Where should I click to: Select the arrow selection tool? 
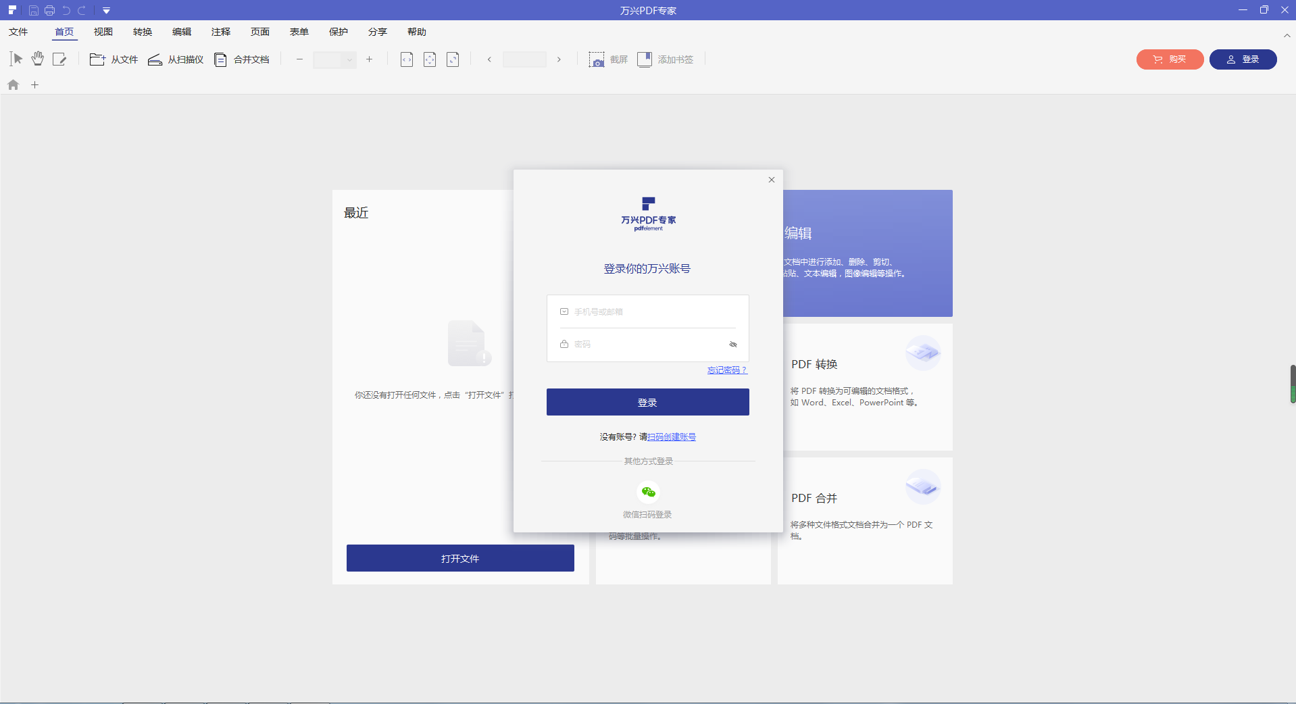tap(16, 59)
